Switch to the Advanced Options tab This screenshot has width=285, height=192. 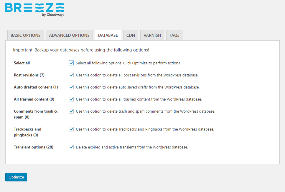[69, 35]
